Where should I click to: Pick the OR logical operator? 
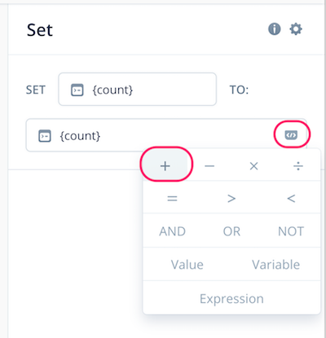pyautogui.click(x=231, y=231)
